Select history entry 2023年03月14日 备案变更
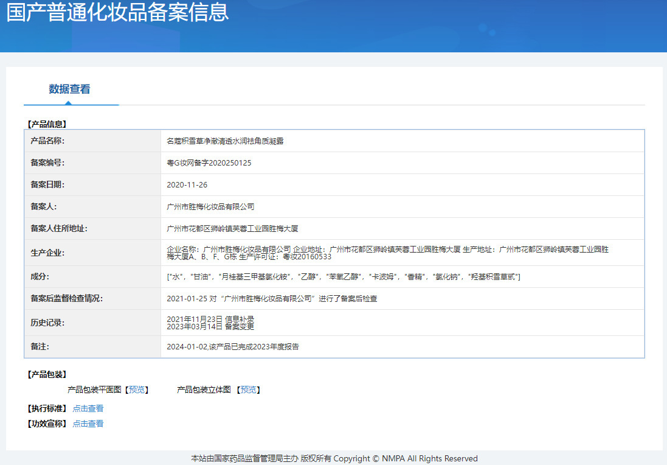 coord(210,327)
